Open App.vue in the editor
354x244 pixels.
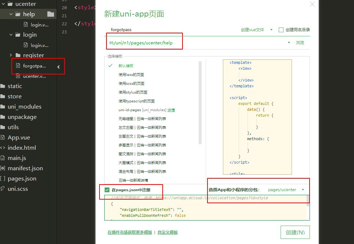click(x=19, y=138)
